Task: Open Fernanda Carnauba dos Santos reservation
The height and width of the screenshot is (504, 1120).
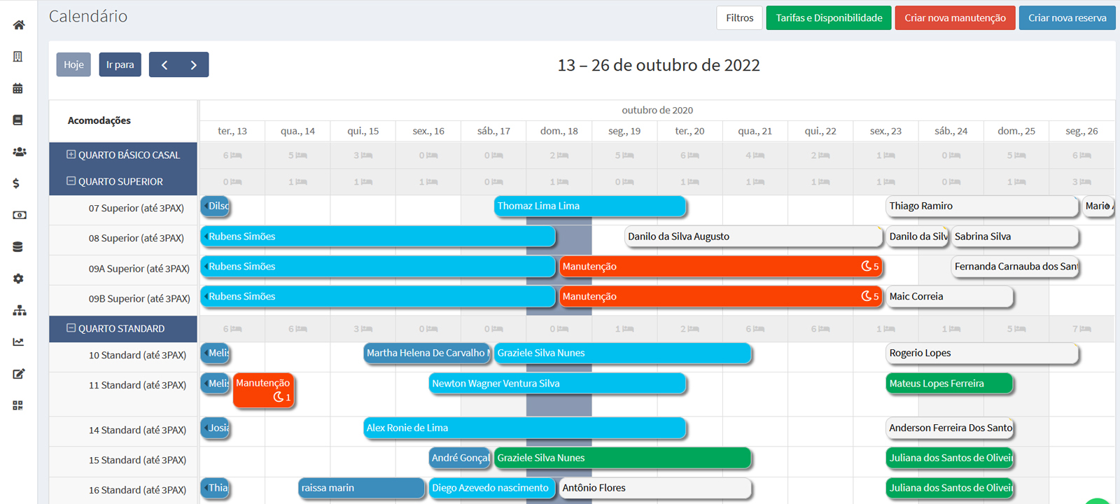Action: (1015, 267)
